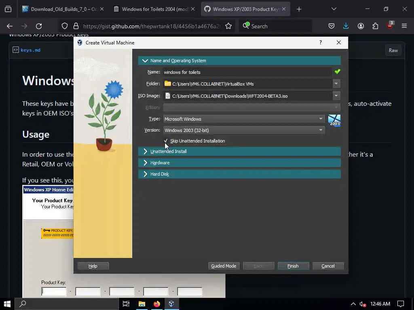The height and width of the screenshot is (310, 414).
Task: Open the Version dropdown (Windows 2003 32-bit)
Action: pos(244,130)
